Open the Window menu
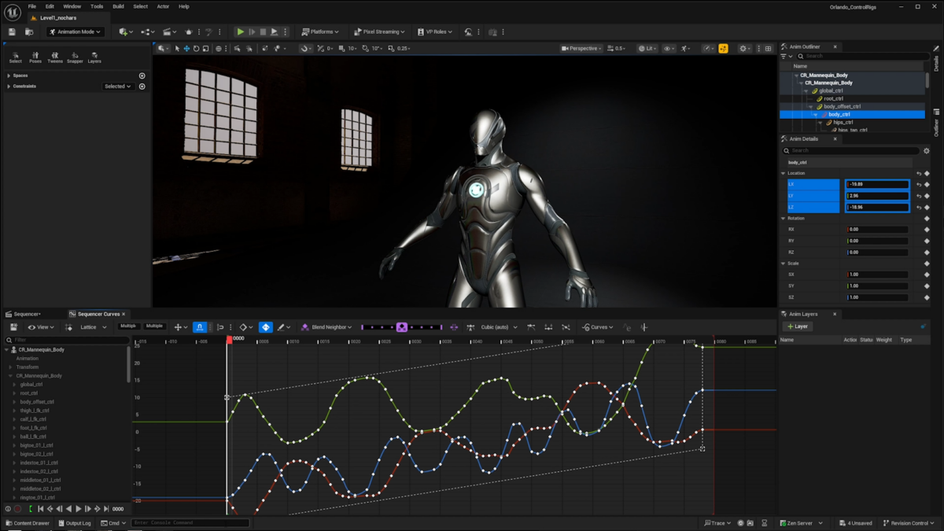 (72, 6)
